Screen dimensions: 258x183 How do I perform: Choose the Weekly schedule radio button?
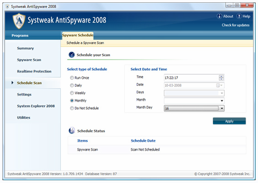[72, 93]
